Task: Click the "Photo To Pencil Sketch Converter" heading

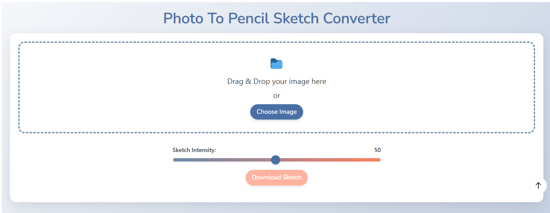Action: pos(276,18)
